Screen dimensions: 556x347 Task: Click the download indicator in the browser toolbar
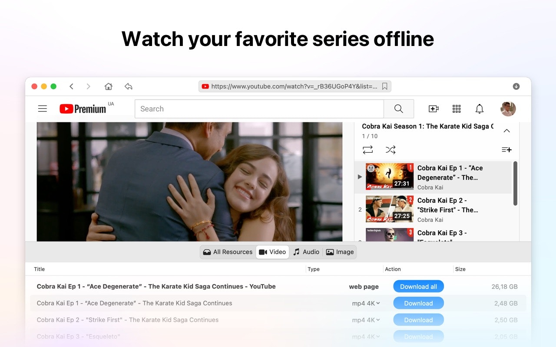(516, 86)
